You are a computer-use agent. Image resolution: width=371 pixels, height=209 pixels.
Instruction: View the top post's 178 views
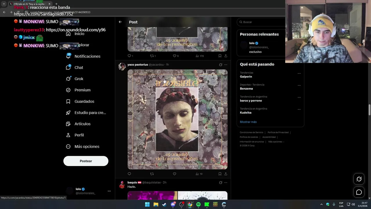pyautogui.click(x=200, y=56)
